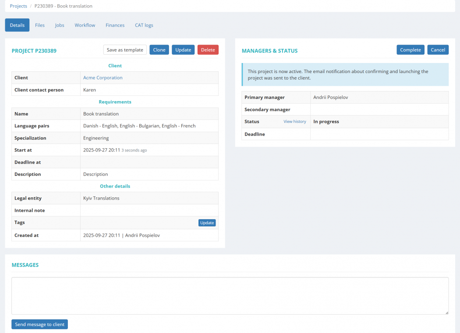The height and width of the screenshot is (333, 460).
Task: Clone project P230389
Action: [159, 49]
